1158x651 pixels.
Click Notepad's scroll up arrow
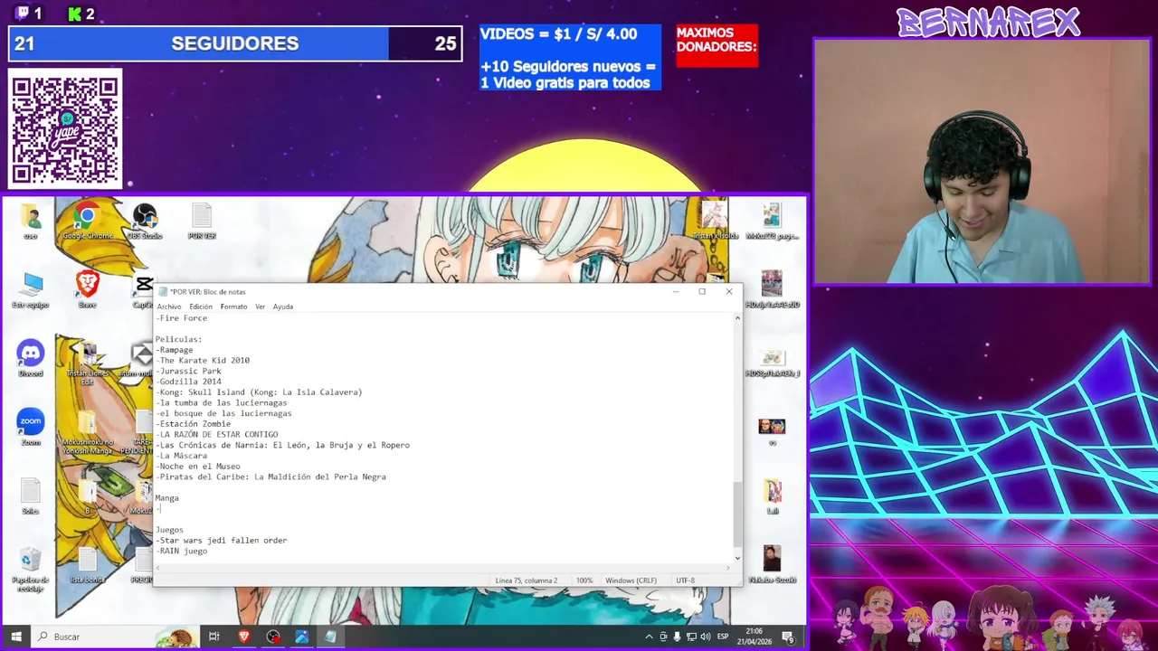[737, 318]
